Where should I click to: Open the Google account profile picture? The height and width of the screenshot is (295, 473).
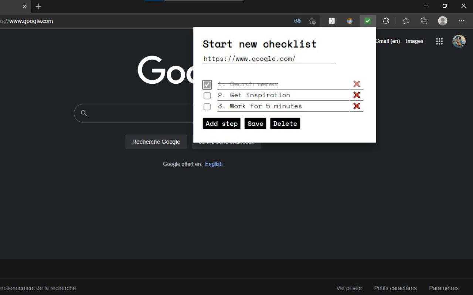pyautogui.click(x=459, y=41)
